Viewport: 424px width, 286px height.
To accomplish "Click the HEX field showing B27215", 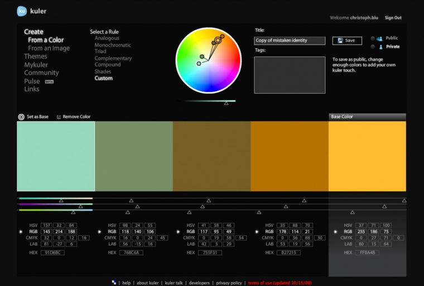I will coord(288,252).
